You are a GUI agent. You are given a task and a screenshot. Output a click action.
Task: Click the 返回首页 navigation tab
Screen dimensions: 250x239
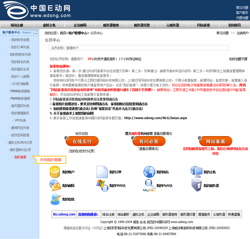pos(235,25)
